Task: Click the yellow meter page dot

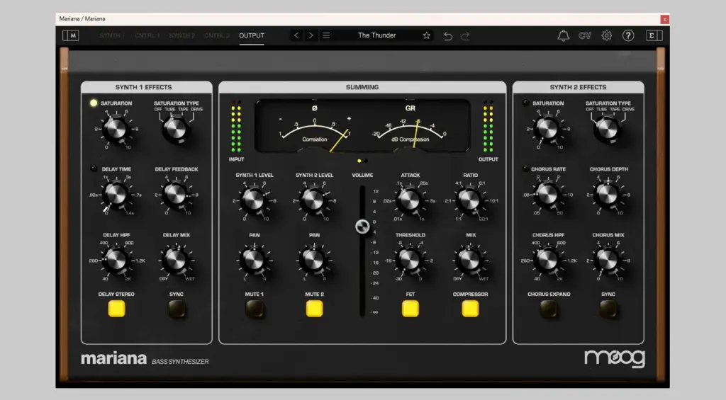Action: tap(359, 161)
